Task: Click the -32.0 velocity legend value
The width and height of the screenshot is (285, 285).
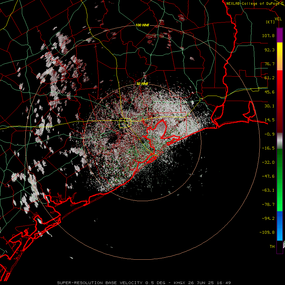Action: coord(268,162)
